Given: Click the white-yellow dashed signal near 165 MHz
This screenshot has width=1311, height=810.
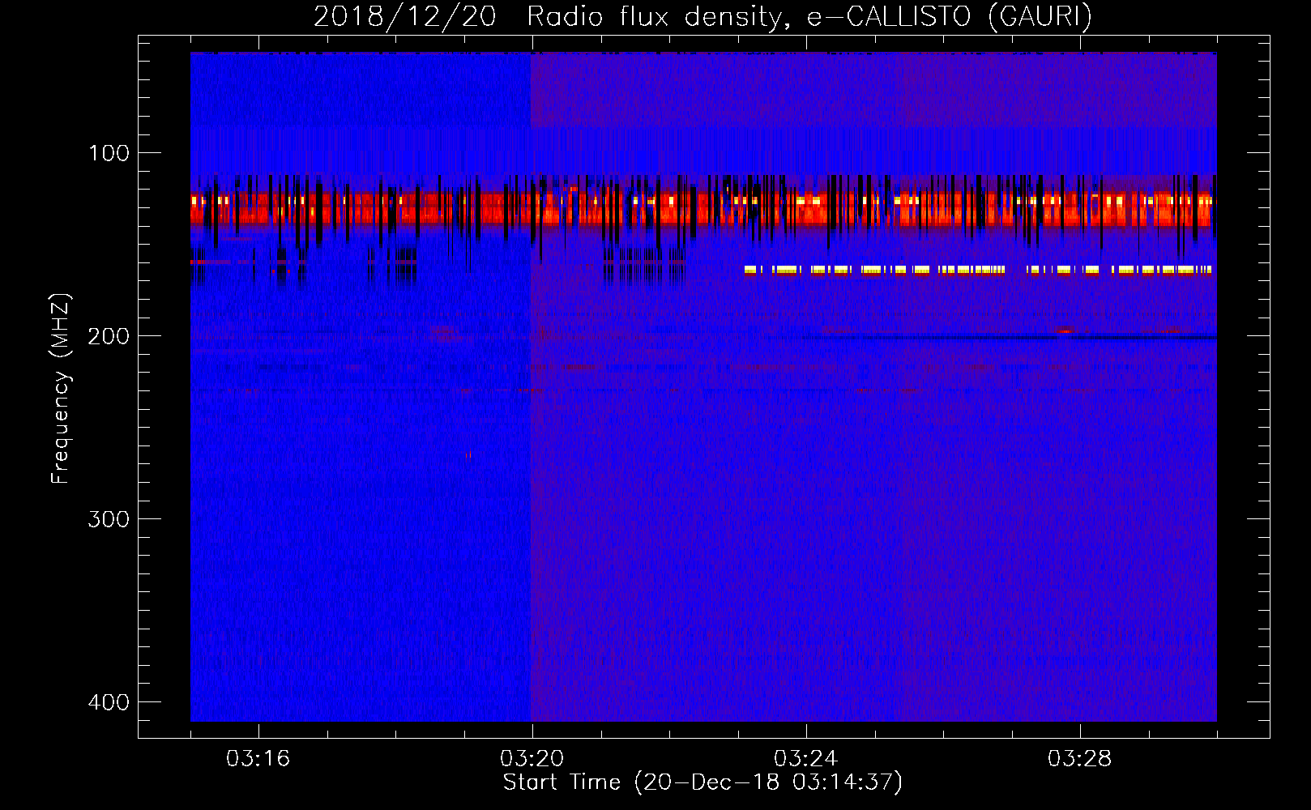Looking at the screenshot, I should (x=979, y=271).
